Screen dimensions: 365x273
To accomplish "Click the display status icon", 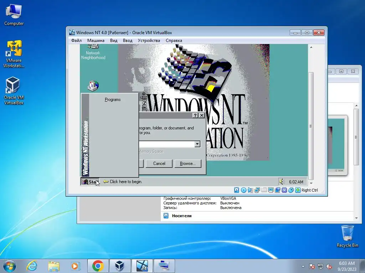I will (x=271, y=190).
